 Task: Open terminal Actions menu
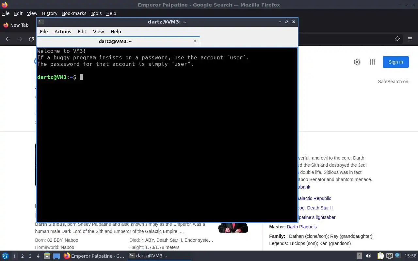(63, 32)
